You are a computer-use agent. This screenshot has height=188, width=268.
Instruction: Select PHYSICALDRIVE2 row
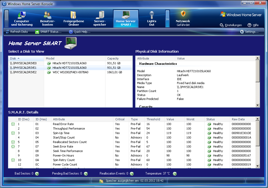point(70,72)
